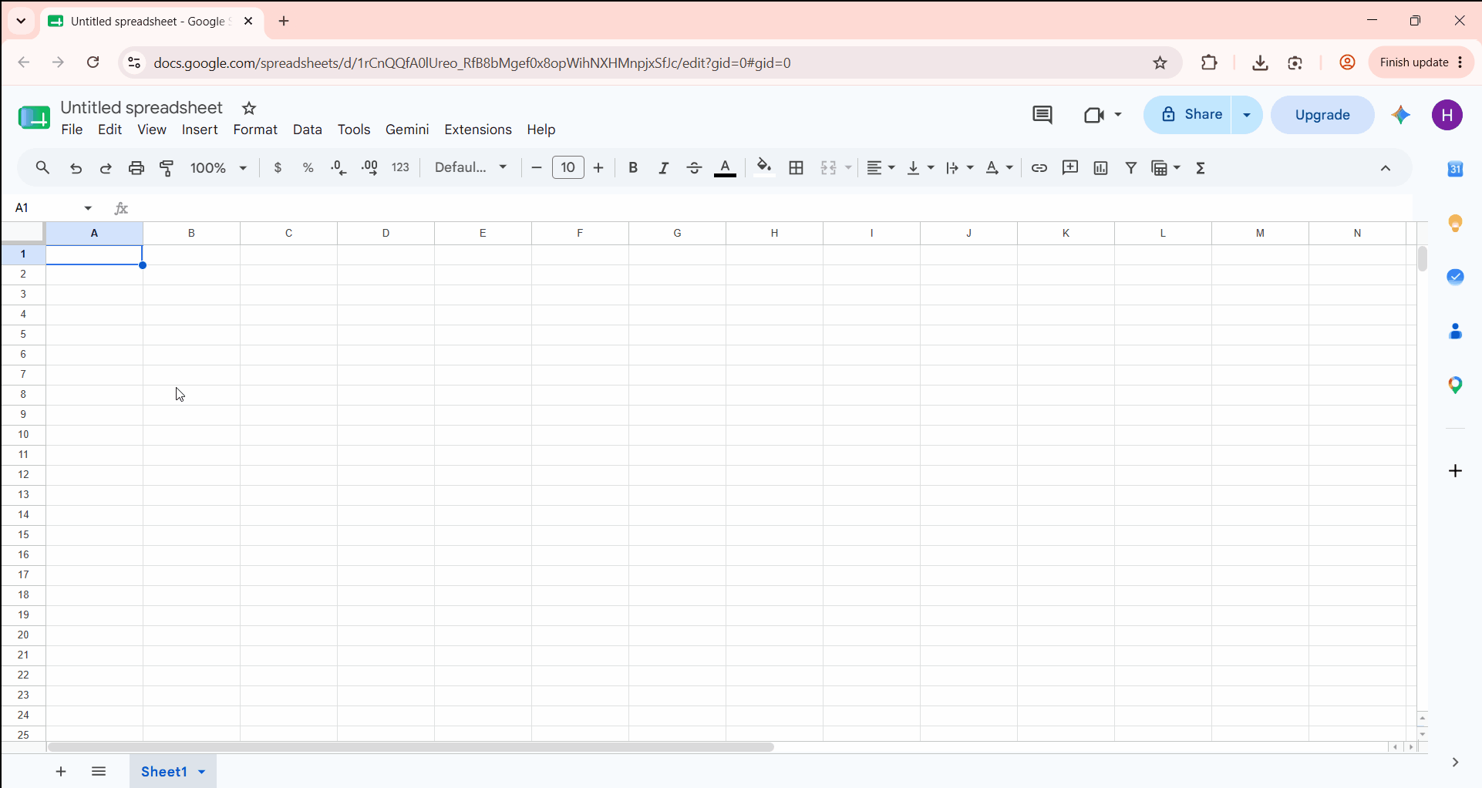Viewport: 1482px width, 788px height.
Task: Open the File menu
Action: (x=72, y=130)
